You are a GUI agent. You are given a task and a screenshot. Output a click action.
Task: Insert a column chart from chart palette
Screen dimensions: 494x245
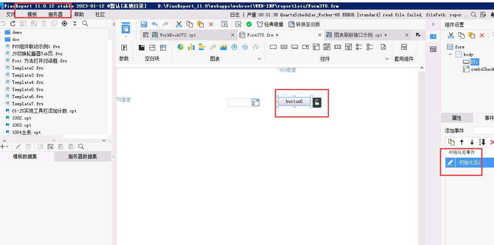(x=191, y=47)
